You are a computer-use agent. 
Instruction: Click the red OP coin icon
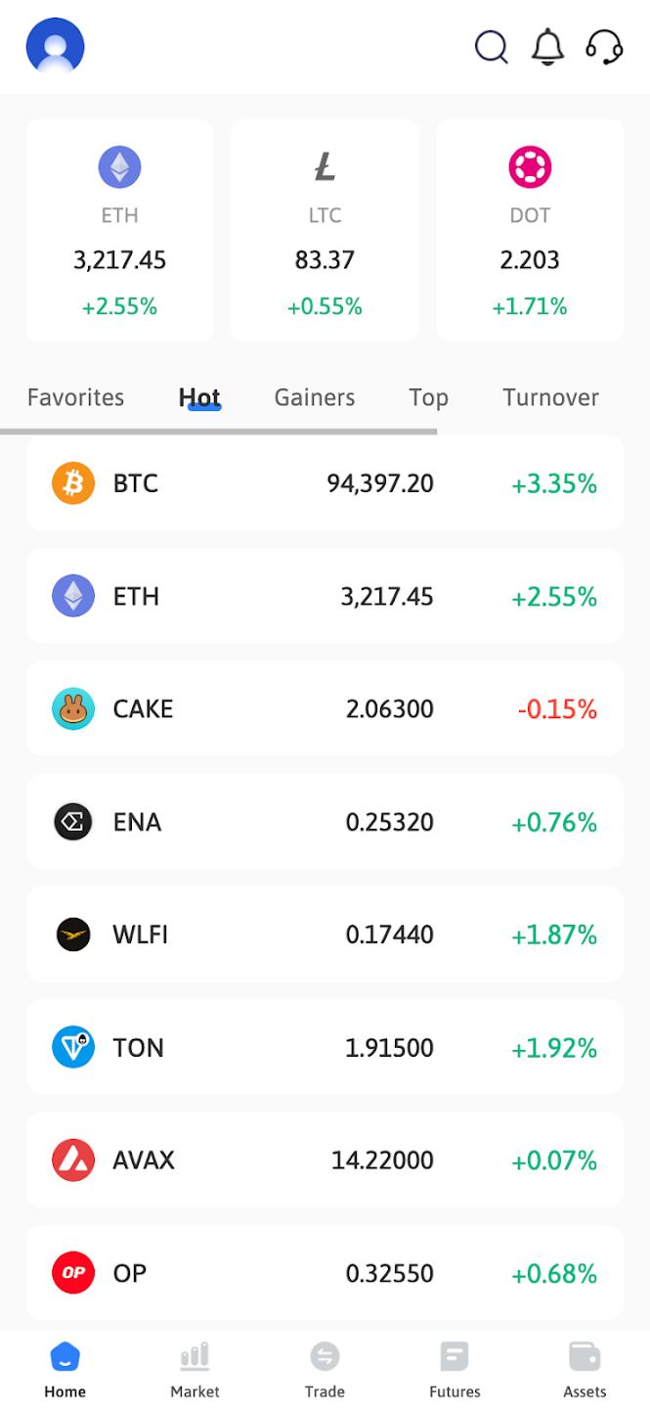click(x=73, y=1273)
